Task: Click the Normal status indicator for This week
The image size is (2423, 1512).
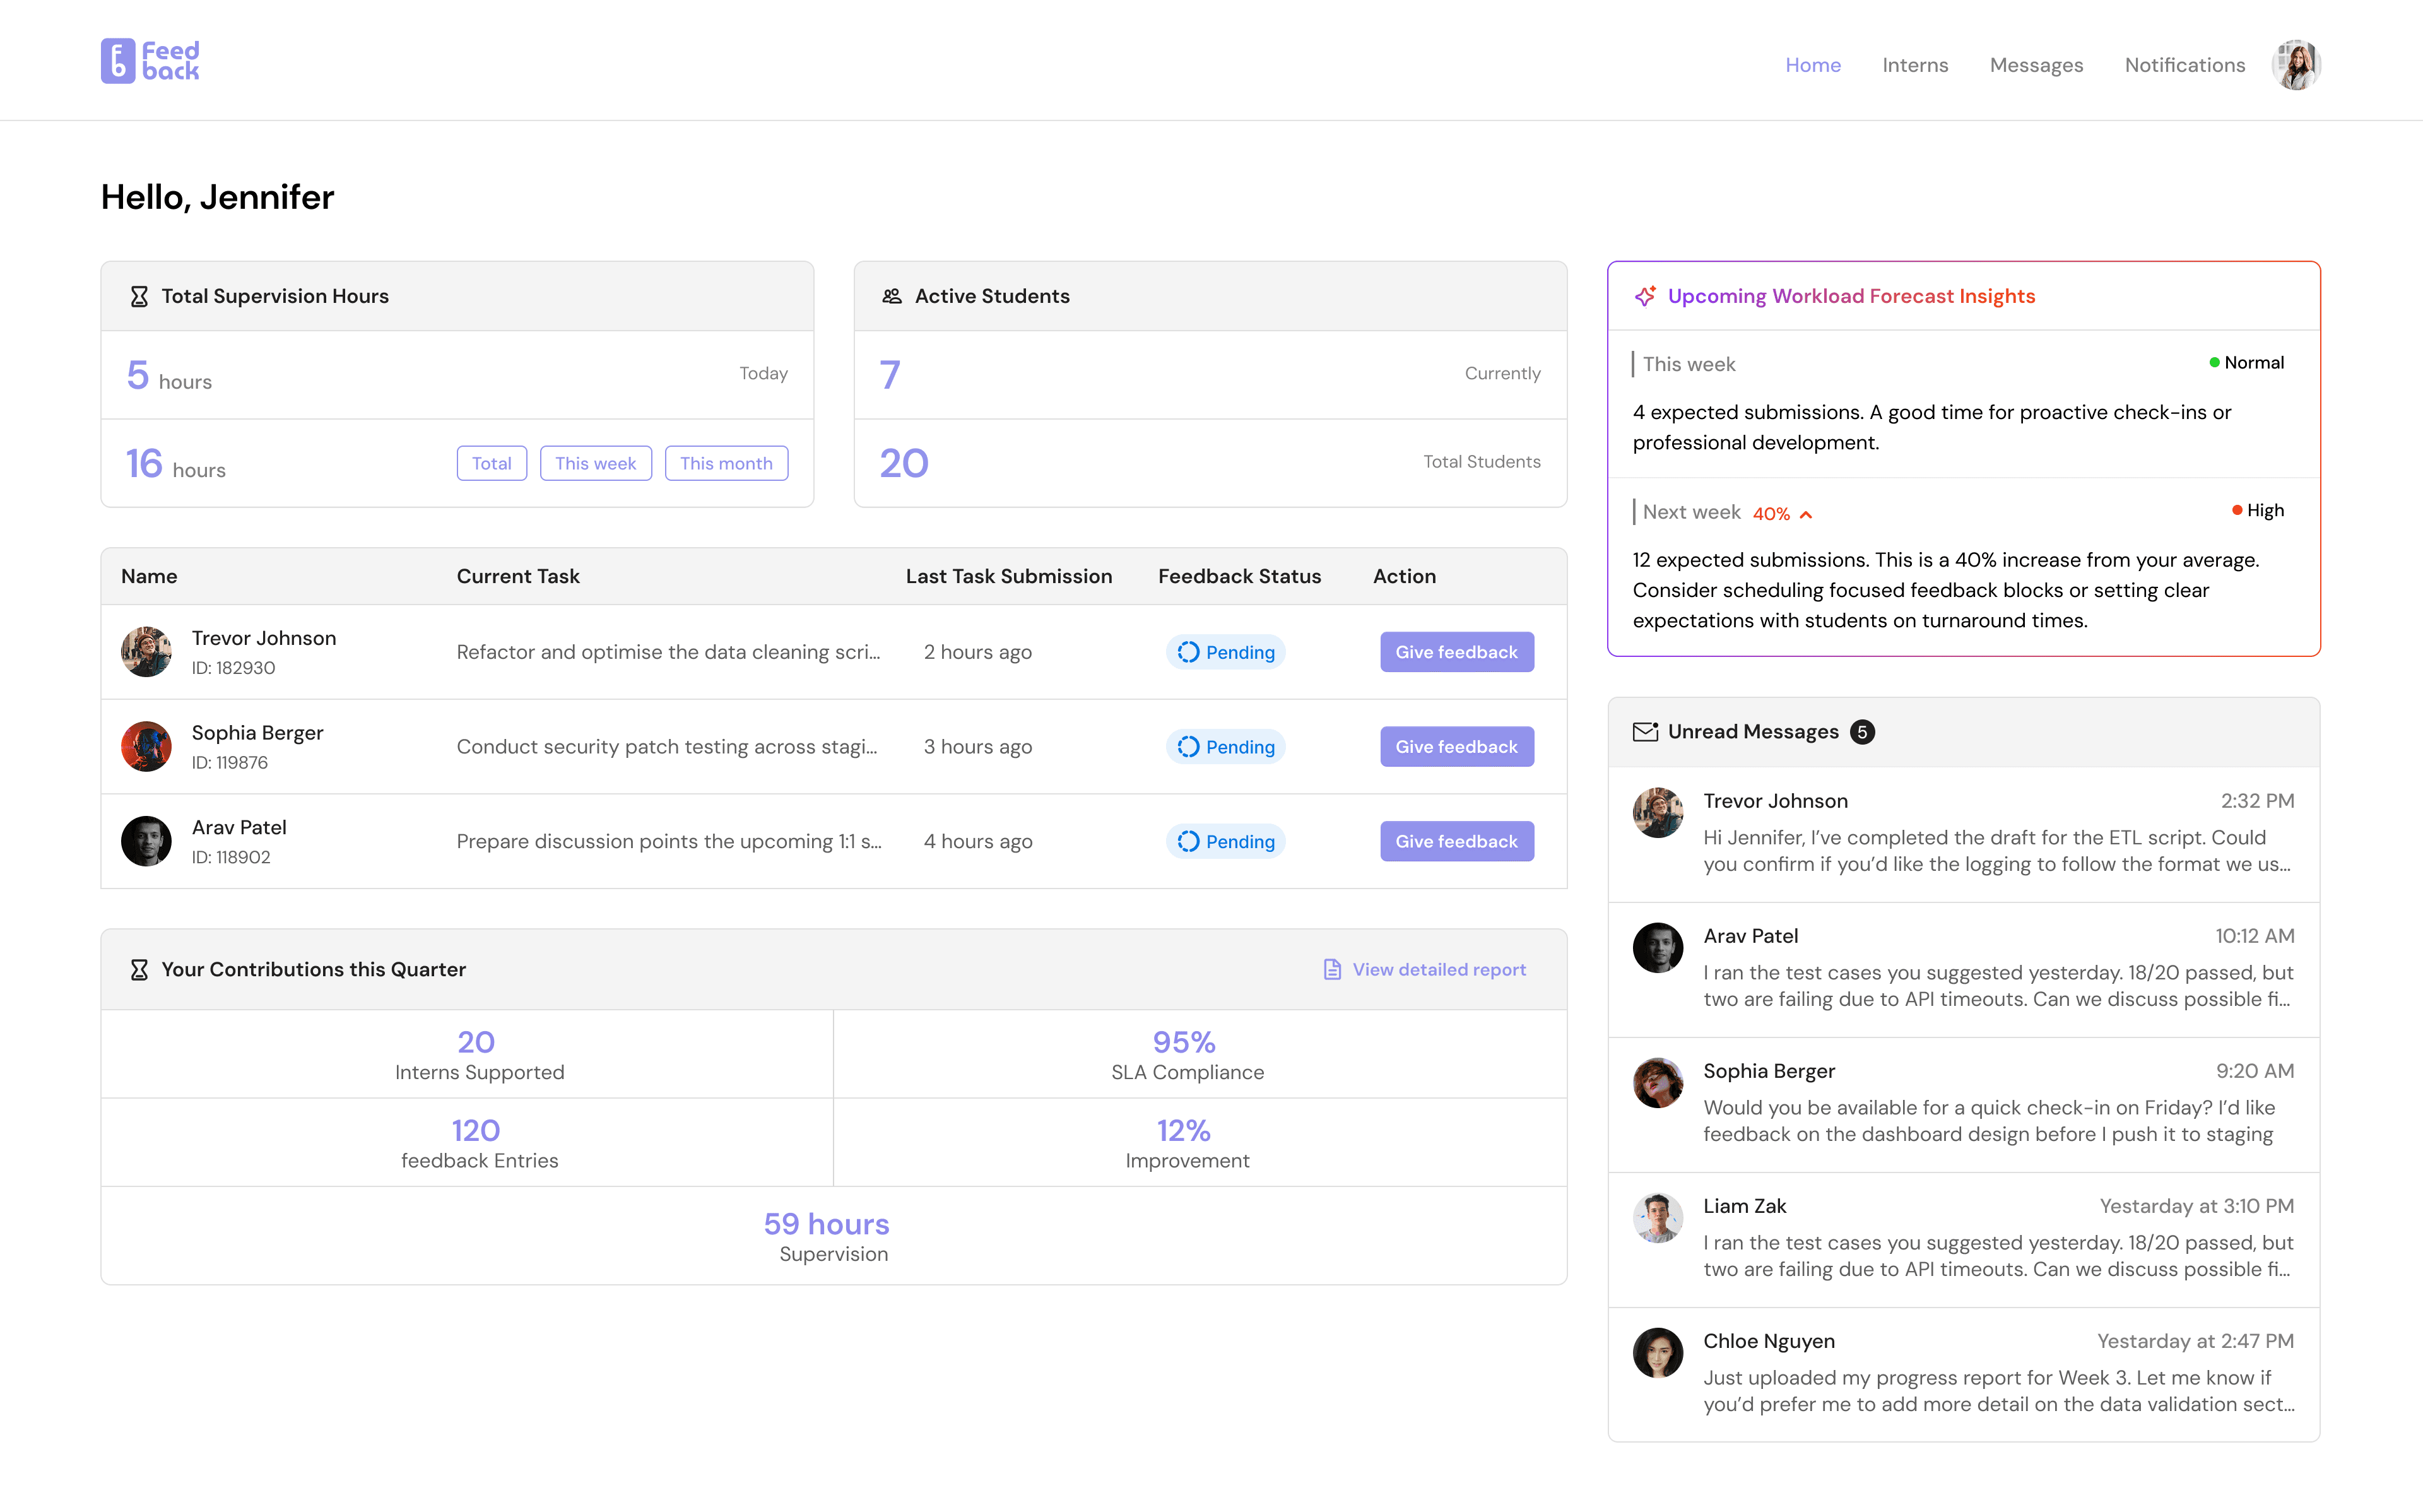Action: (2246, 363)
